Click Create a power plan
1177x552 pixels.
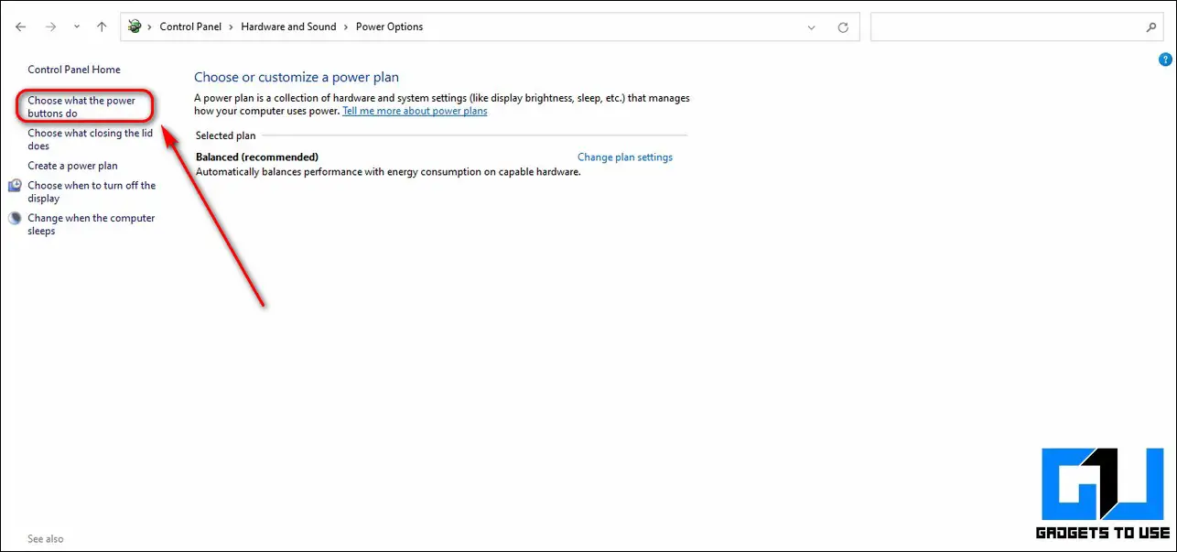72,166
